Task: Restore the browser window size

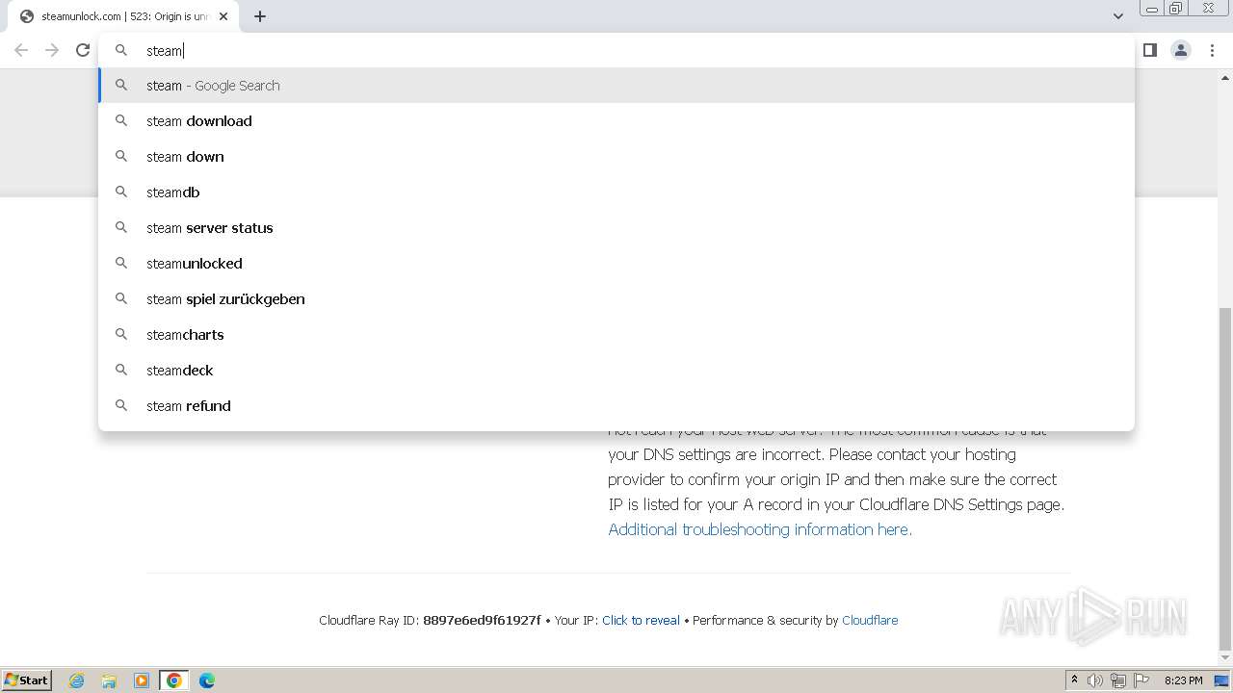Action: point(1176,8)
